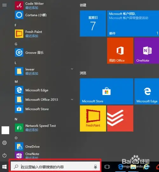Click the Windows Start button
Image resolution: width=159 pixels, height=172 pixels.
(x=4, y=167)
